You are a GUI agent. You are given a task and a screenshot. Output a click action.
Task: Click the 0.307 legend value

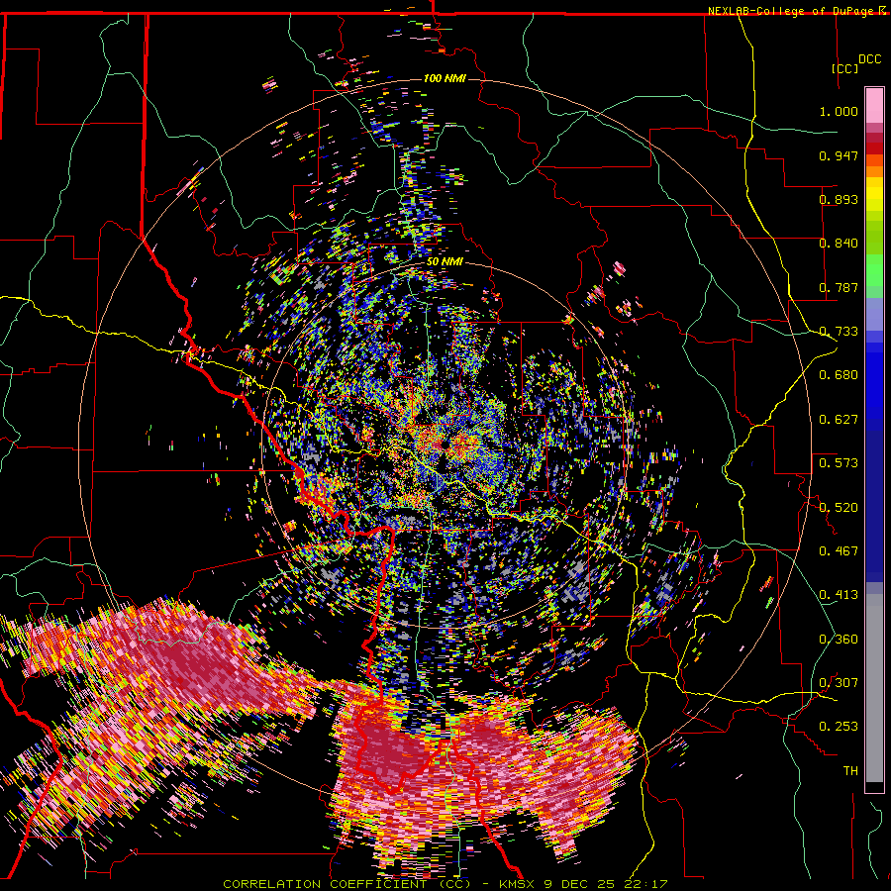coord(839,683)
